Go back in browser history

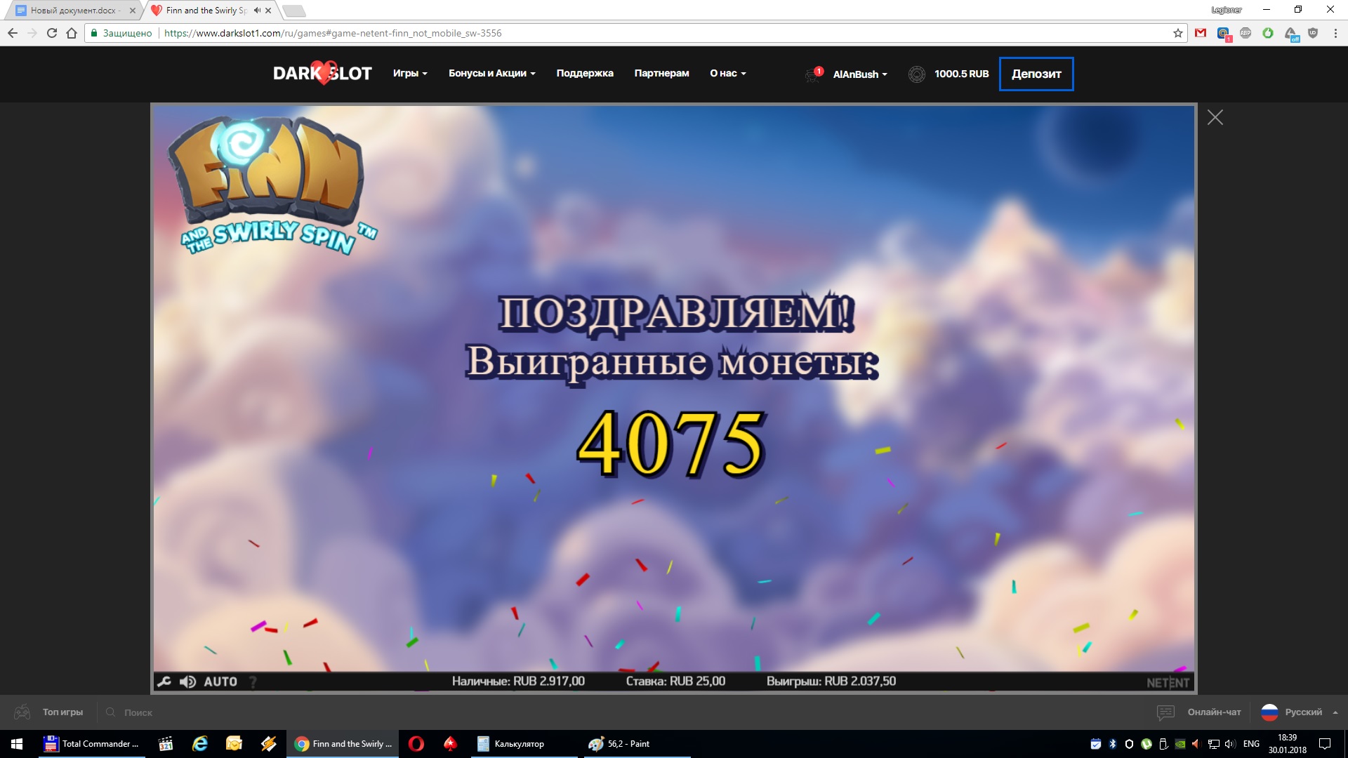tap(13, 33)
